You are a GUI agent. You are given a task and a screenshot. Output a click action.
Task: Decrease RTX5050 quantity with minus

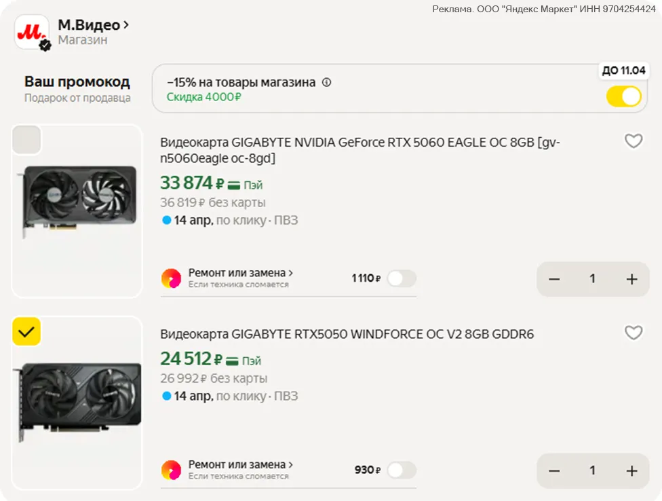(554, 470)
